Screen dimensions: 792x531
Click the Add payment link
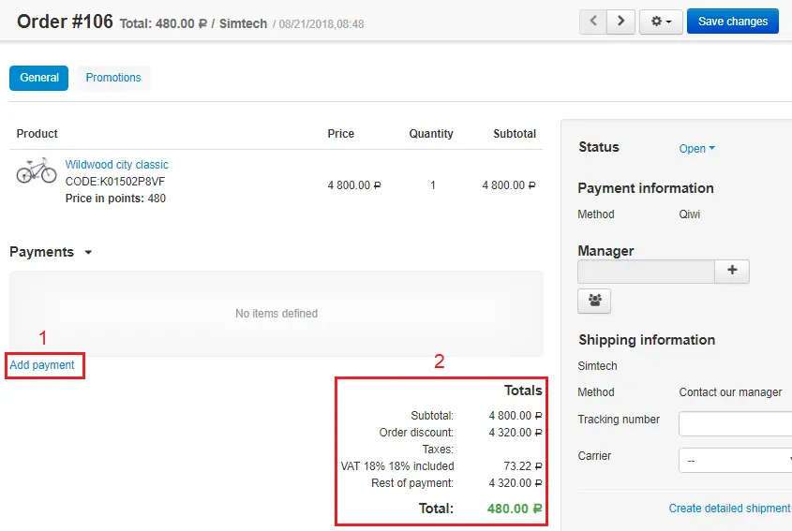pos(42,365)
